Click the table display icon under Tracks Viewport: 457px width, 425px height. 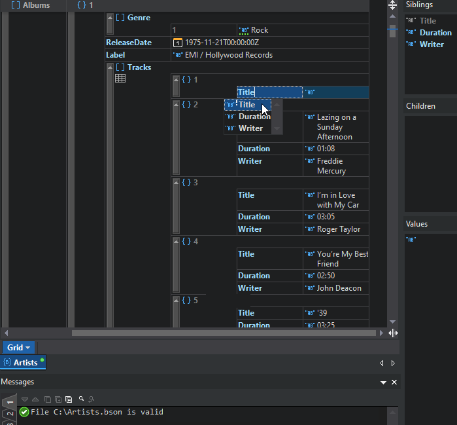[x=120, y=79]
